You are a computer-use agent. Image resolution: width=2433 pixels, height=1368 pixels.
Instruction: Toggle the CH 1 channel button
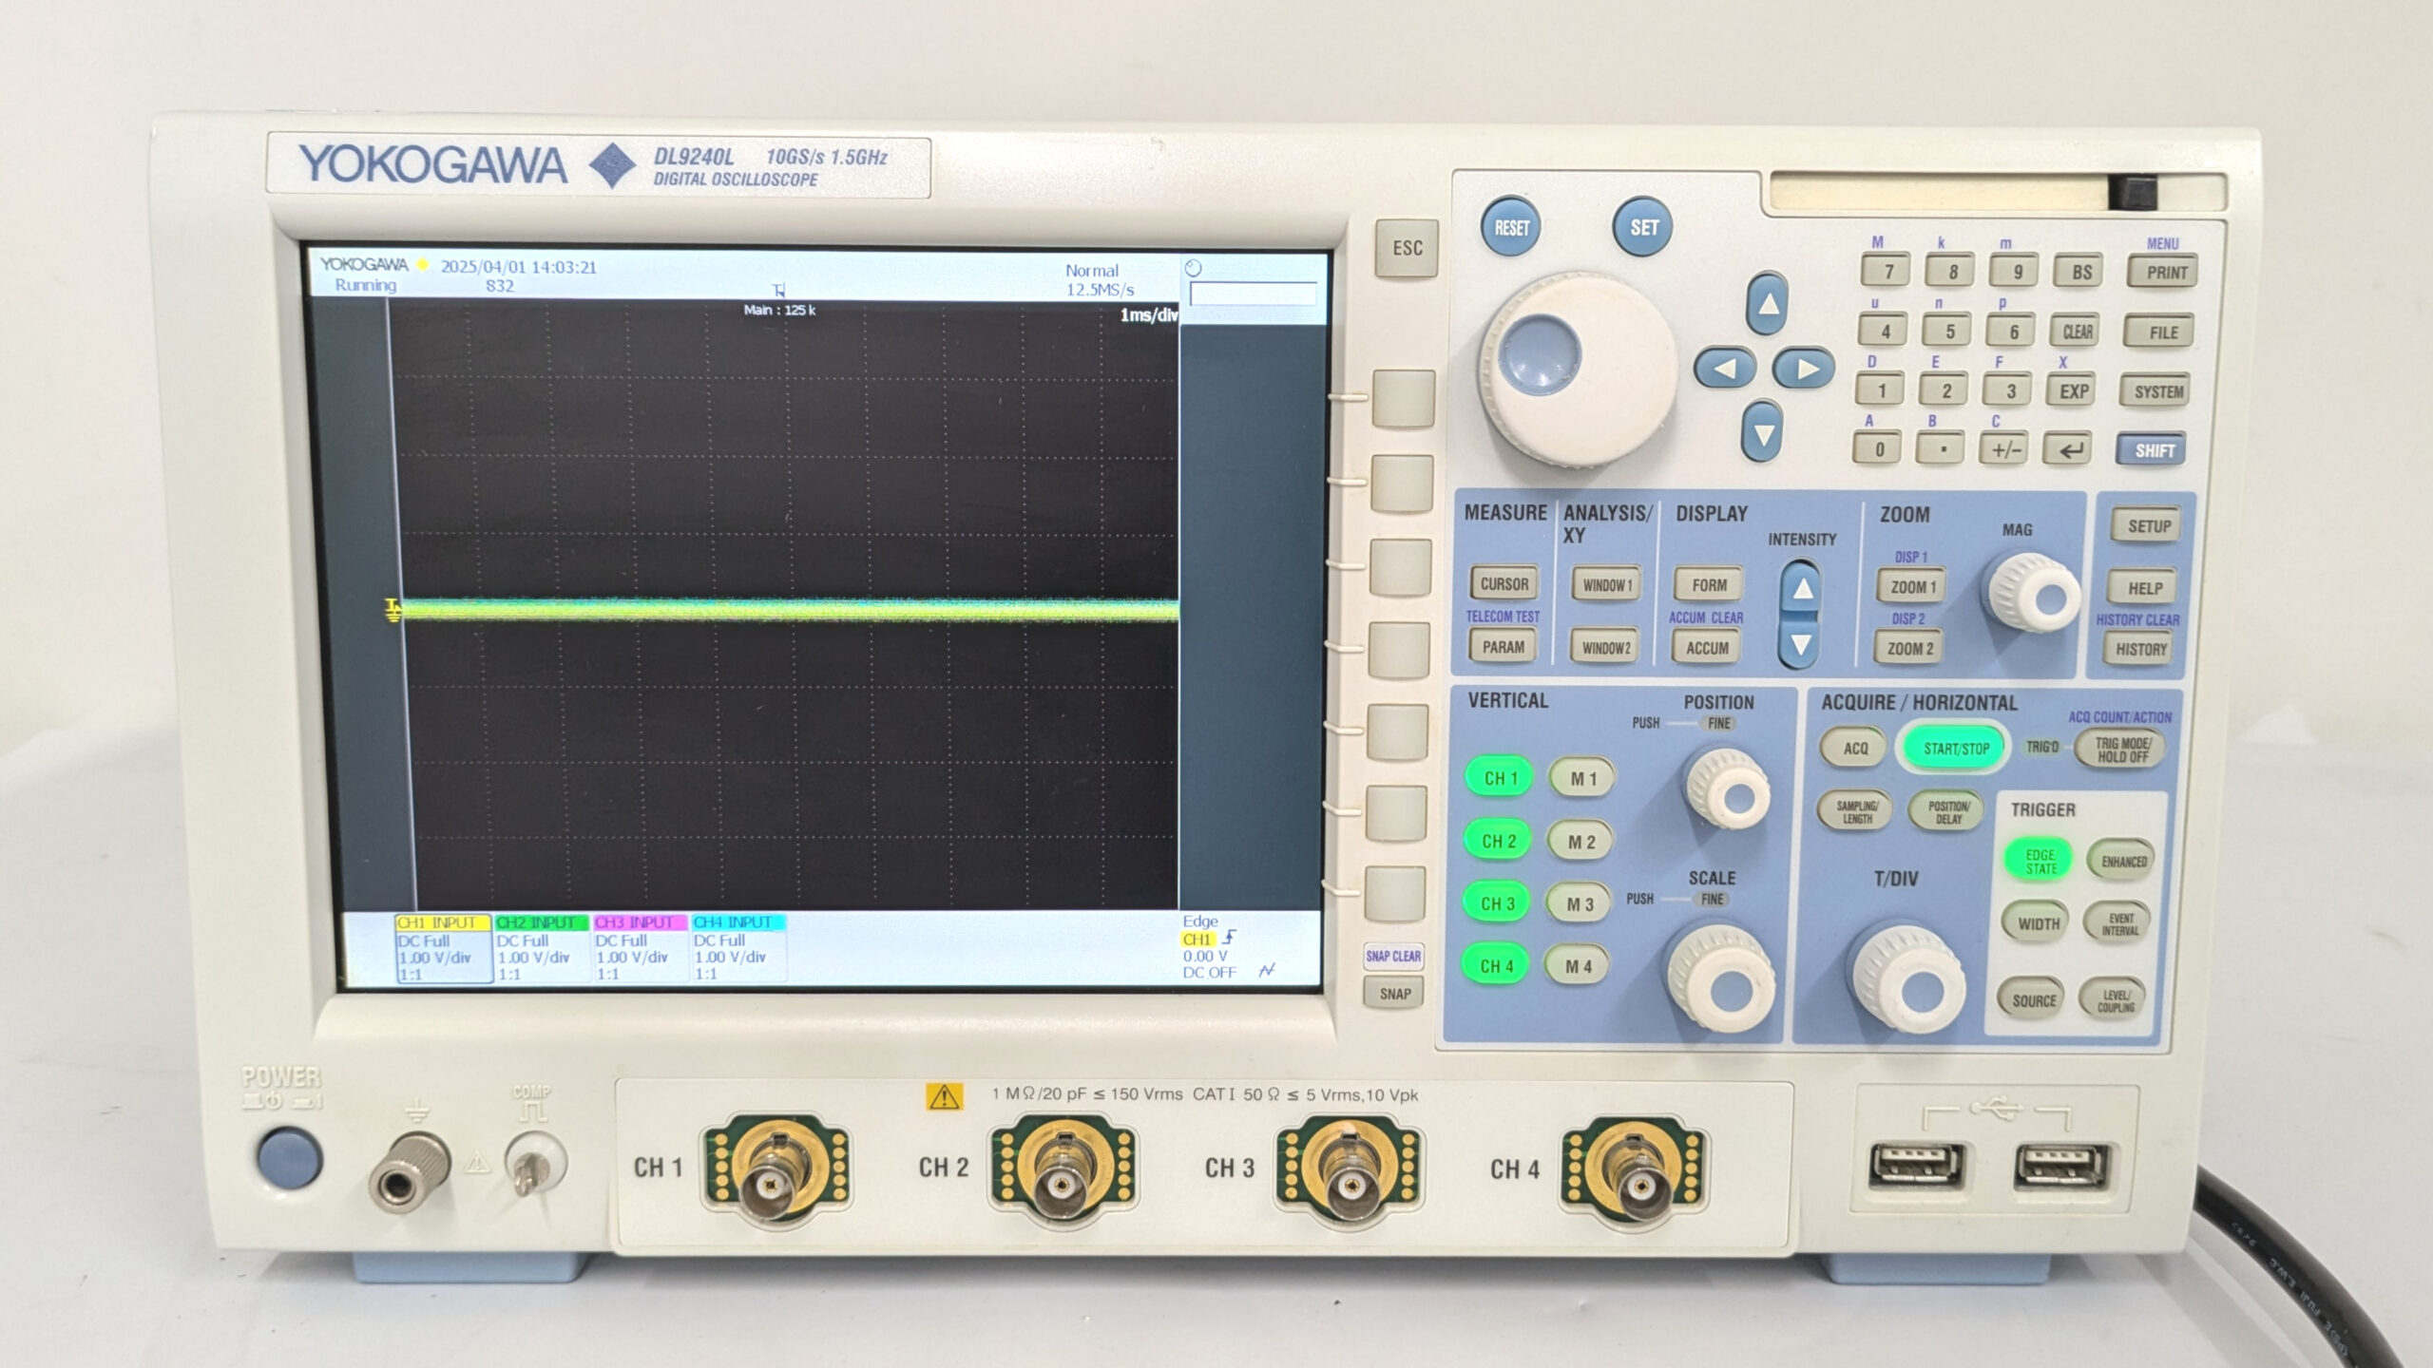point(1500,778)
